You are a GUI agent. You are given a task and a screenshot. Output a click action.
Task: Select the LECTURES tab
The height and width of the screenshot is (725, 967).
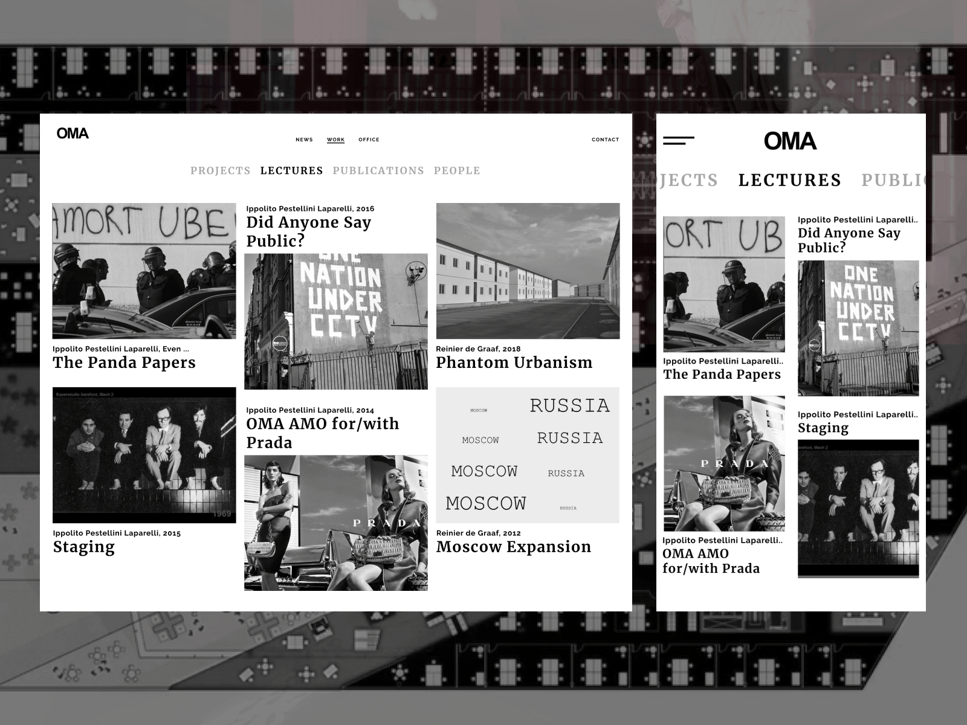pyautogui.click(x=293, y=170)
